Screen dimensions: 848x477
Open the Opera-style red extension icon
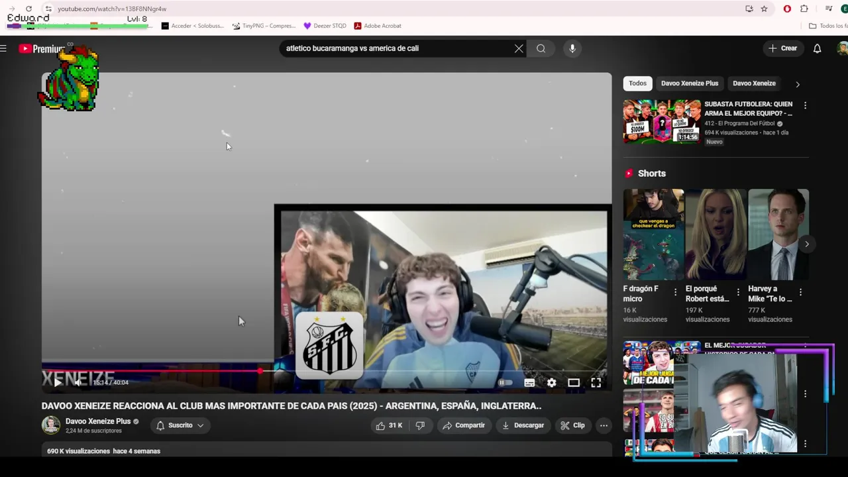pyautogui.click(x=787, y=9)
